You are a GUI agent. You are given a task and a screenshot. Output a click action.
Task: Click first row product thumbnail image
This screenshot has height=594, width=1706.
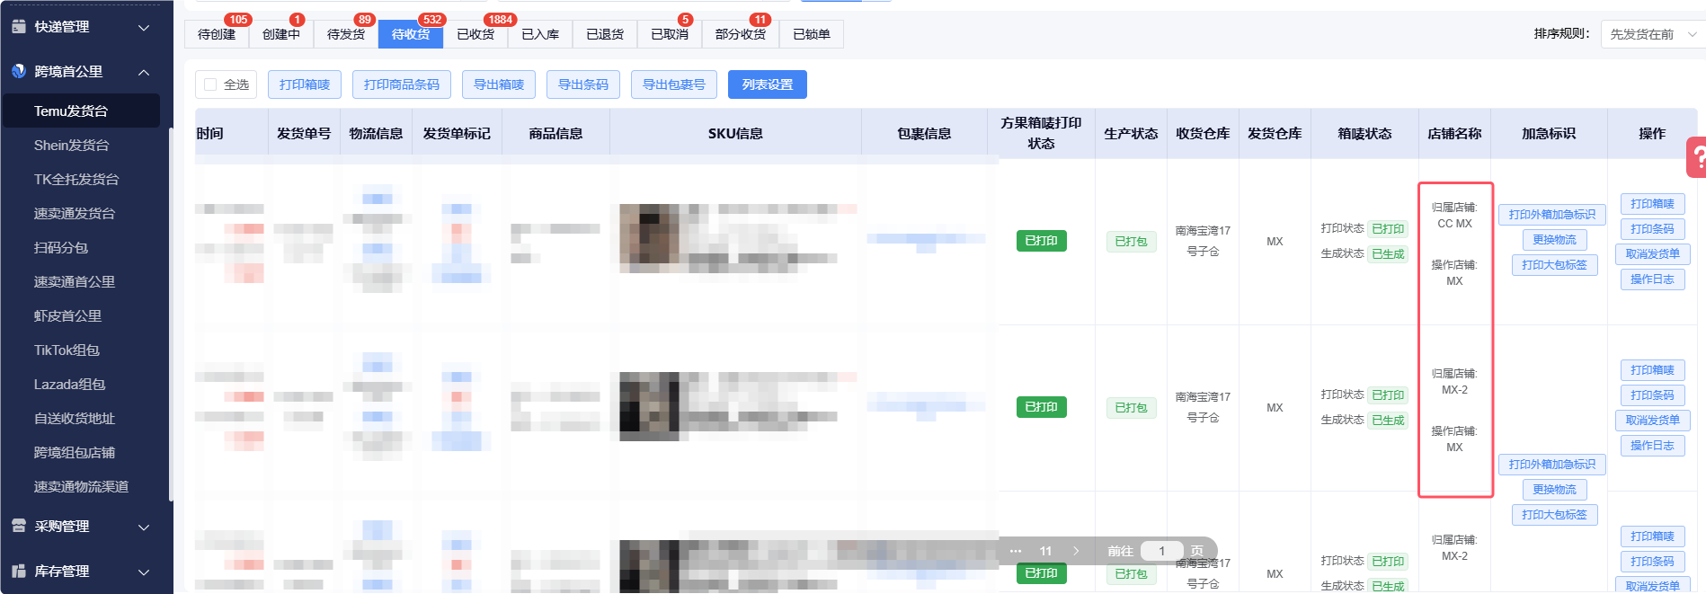tap(649, 238)
